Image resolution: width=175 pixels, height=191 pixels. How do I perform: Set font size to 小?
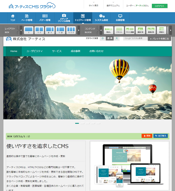pyautogui.click(x=103, y=38)
